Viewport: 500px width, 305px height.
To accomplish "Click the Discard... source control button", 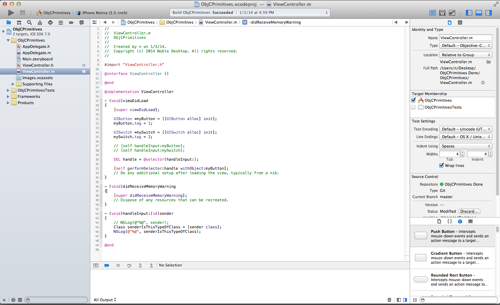I will click(469, 211).
